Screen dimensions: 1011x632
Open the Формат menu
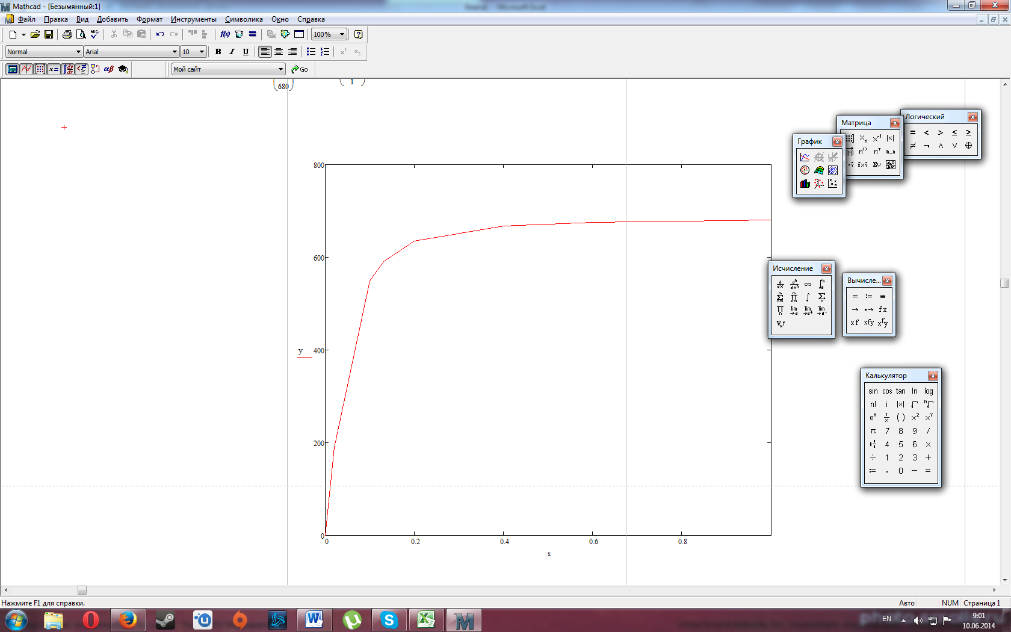[x=149, y=19]
